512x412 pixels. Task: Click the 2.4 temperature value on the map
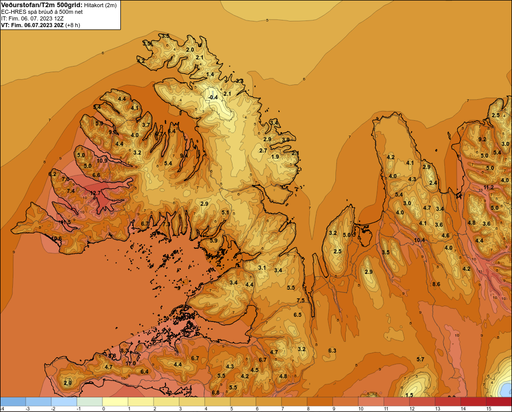(x=433, y=183)
